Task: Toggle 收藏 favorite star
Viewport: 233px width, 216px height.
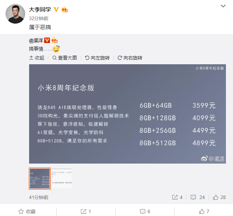Action: point(27,211)
